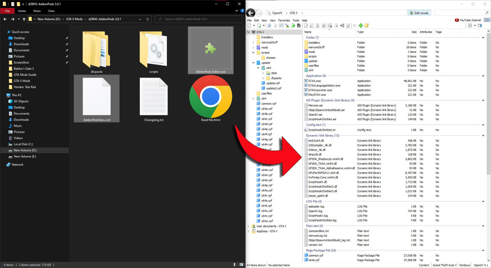This screenshot has height=268, width=491.
Task: Click the green plus icon in OpenIV toolbar
Action: coord(361,26)
